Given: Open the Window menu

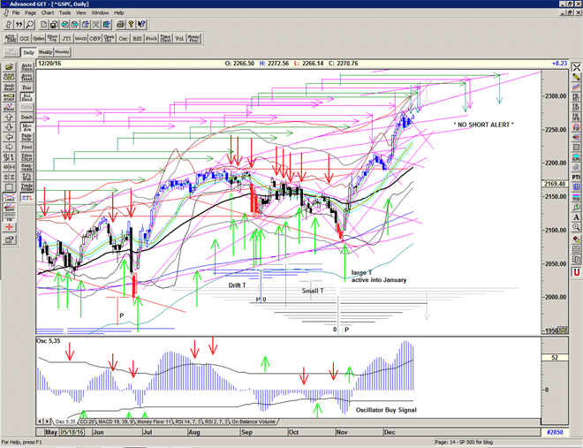Looking at the screenshot, I should point(100,13).
